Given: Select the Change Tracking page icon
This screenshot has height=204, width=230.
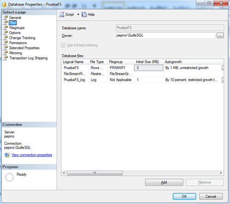Looking at the screenshot, I should click(x=6, y=38).
